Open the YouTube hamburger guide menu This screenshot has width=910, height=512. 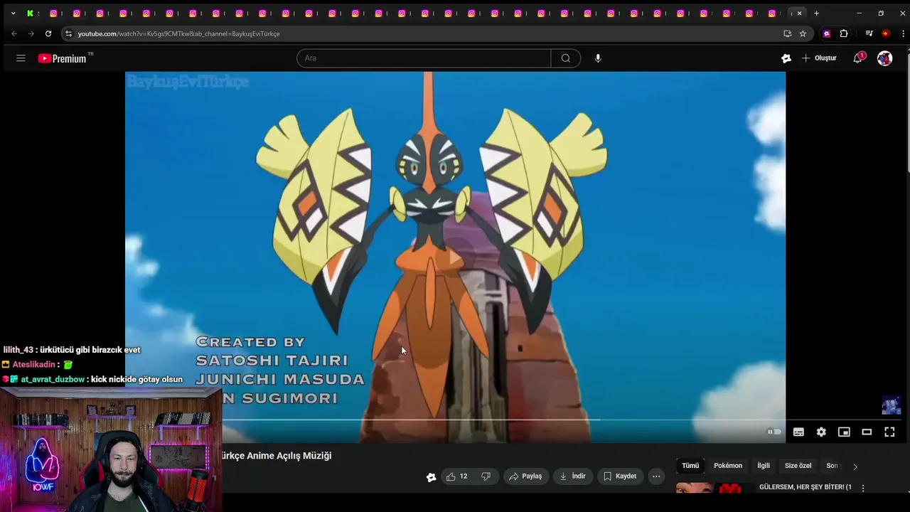(21, 58)
